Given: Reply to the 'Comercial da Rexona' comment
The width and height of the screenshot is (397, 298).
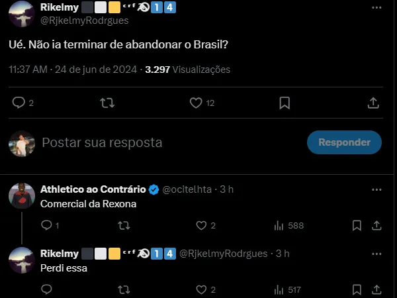Looking at the screenshot, I should (x=46, y=225).
